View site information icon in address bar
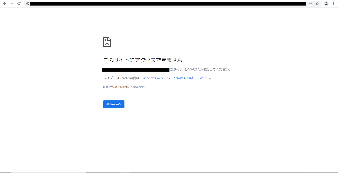 [x=28, y=4]
